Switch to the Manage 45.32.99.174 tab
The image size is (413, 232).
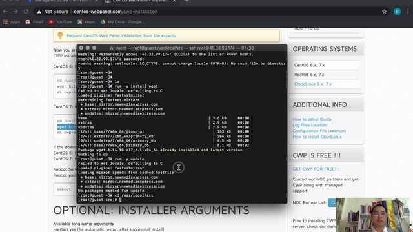tap(63, 1)
